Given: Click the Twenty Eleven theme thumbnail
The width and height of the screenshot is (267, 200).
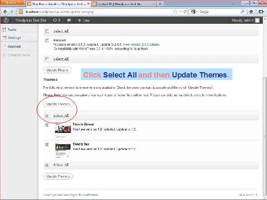Looking at the screenshot, I should (x=63, y=131).
